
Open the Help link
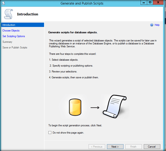[157, 25]
